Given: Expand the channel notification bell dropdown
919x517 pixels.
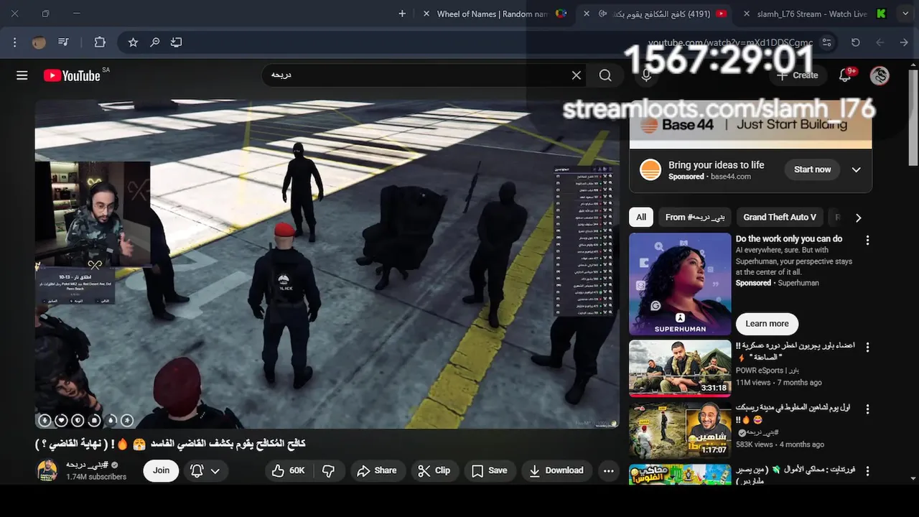Looking at the screenshot, I should tap(205, 470).
